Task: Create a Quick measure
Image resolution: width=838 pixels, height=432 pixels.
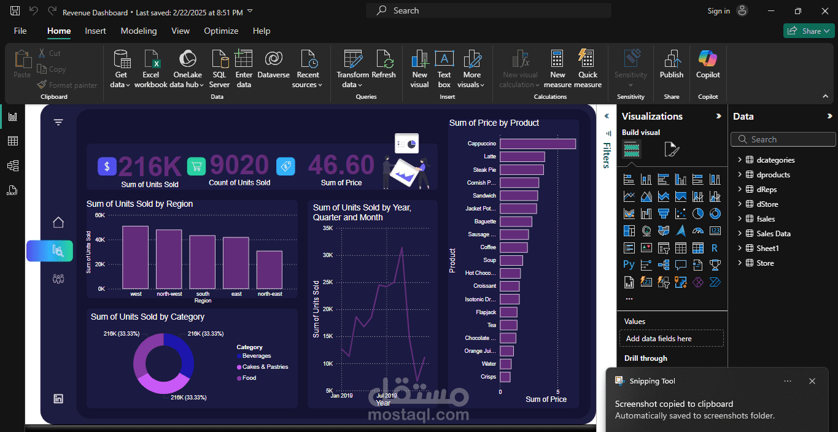Action: (x=588, y=69)
